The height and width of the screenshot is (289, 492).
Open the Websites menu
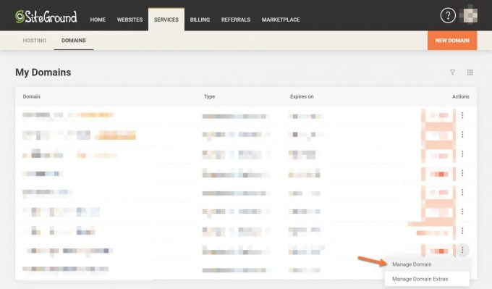130,20
